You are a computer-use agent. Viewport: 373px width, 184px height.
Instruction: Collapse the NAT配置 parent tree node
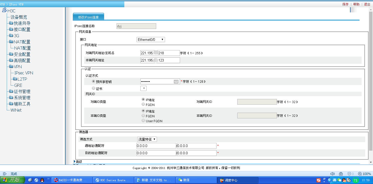coord(22,42)
